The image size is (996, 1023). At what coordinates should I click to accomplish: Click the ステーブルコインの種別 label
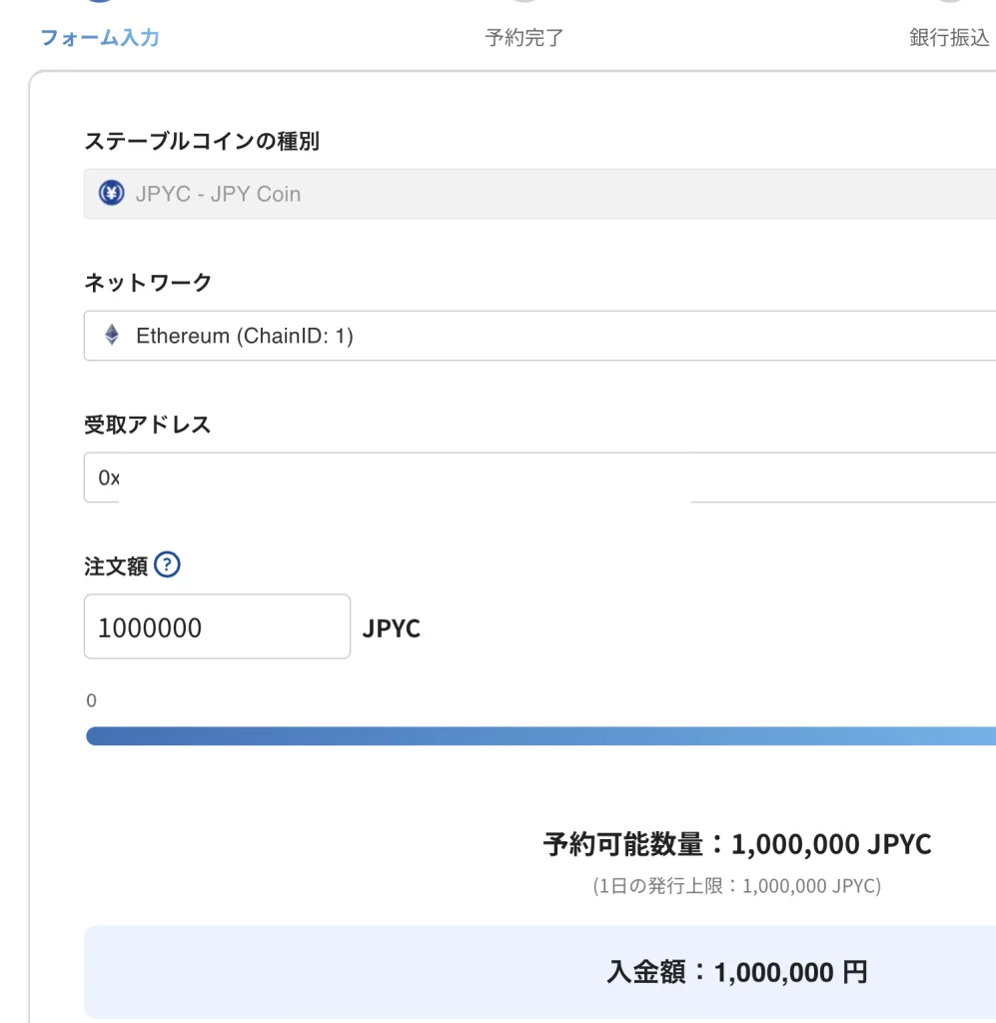(202, 141)
